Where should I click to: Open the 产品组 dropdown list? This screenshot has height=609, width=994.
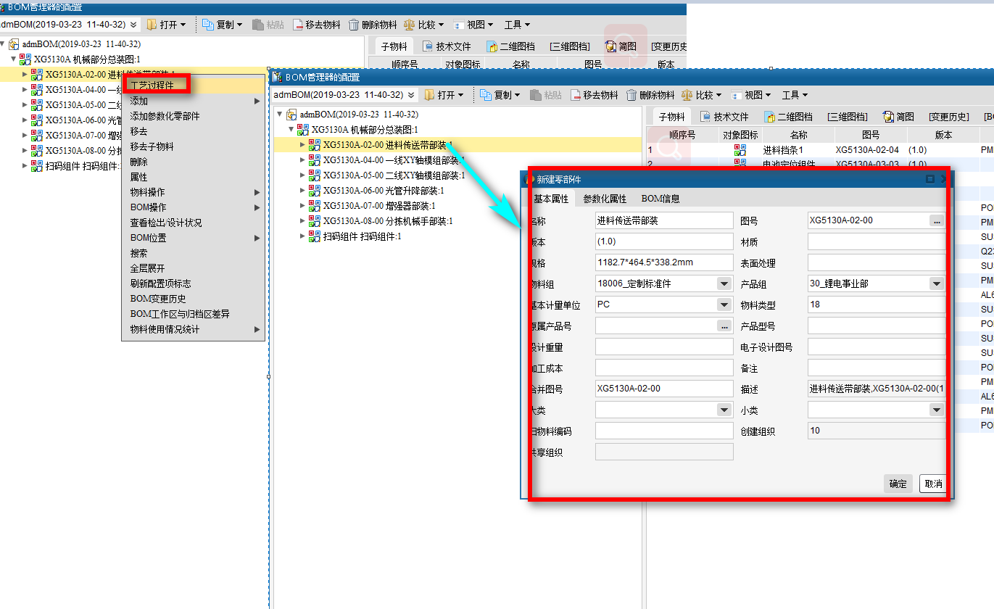click(x=936, y=283)
